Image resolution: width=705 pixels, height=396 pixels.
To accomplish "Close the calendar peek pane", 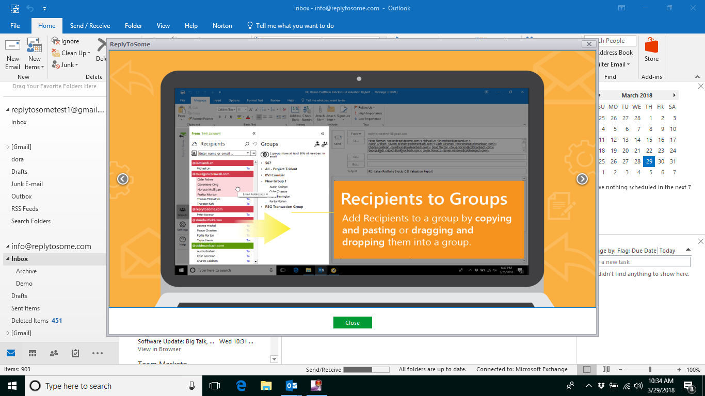I will [x=700, y=86].
